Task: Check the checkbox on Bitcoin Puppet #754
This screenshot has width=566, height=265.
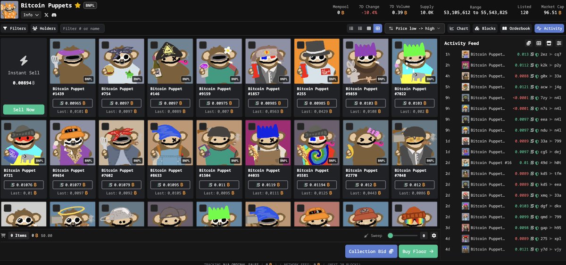Action: (x=105, y=45)
